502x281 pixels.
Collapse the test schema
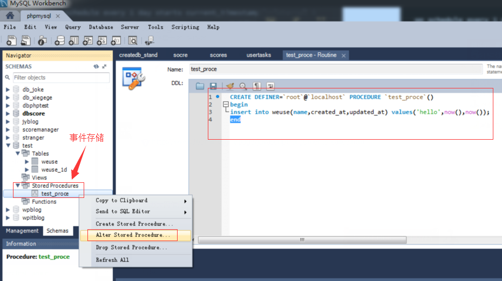pyautogui.click(x=8, y=145)
